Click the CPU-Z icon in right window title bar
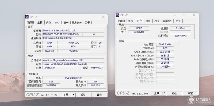The width and height of the screenshot is (214, 106). (x=117, y=15)
